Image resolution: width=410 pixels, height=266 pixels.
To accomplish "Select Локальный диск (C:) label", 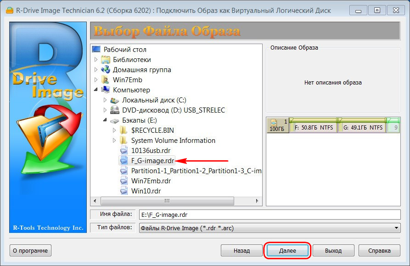I will pos(154,100).
